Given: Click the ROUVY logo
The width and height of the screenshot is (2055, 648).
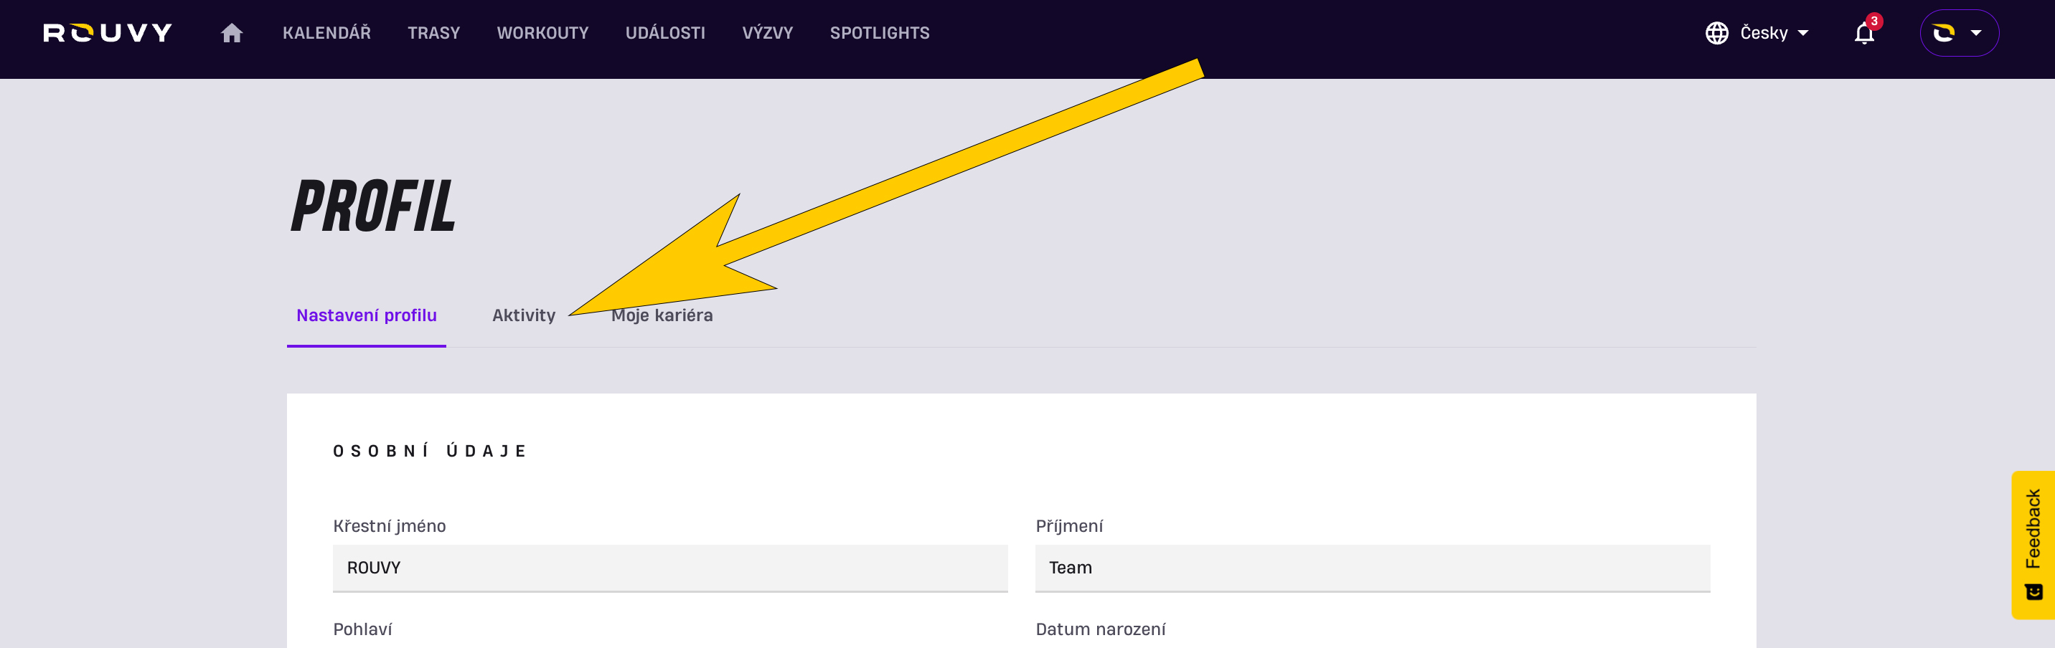Looking at the screenshot, I should click(108, 33).
